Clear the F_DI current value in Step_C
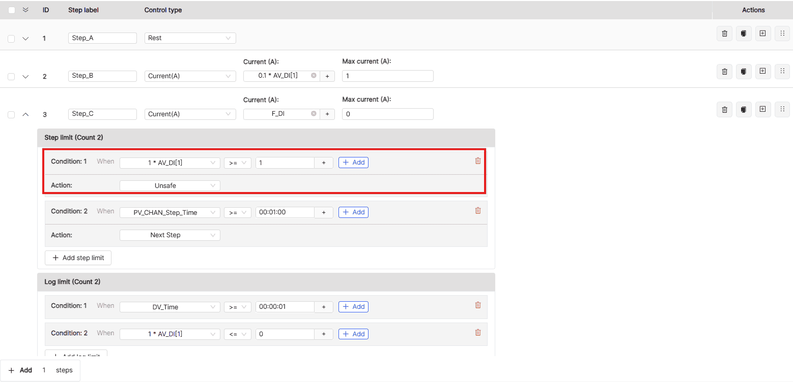Image resolution: width=793 pixels, height=382 pixels. point(314,114)
